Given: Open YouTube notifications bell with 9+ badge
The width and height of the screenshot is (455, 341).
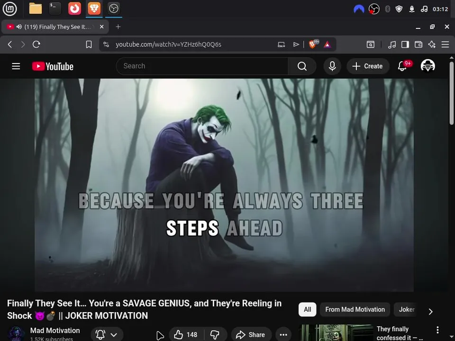Looking at the screenshot, I should coord(404,66).
